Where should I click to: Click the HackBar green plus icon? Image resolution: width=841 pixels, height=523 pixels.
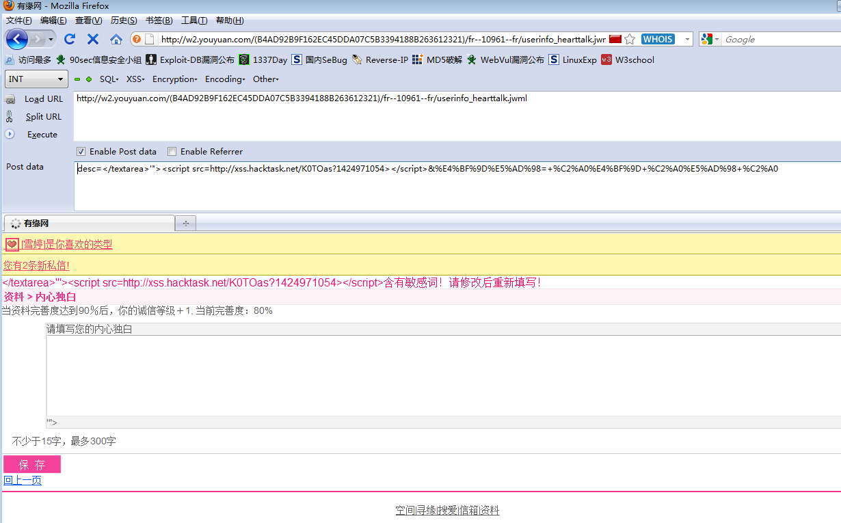pos(89,79)
